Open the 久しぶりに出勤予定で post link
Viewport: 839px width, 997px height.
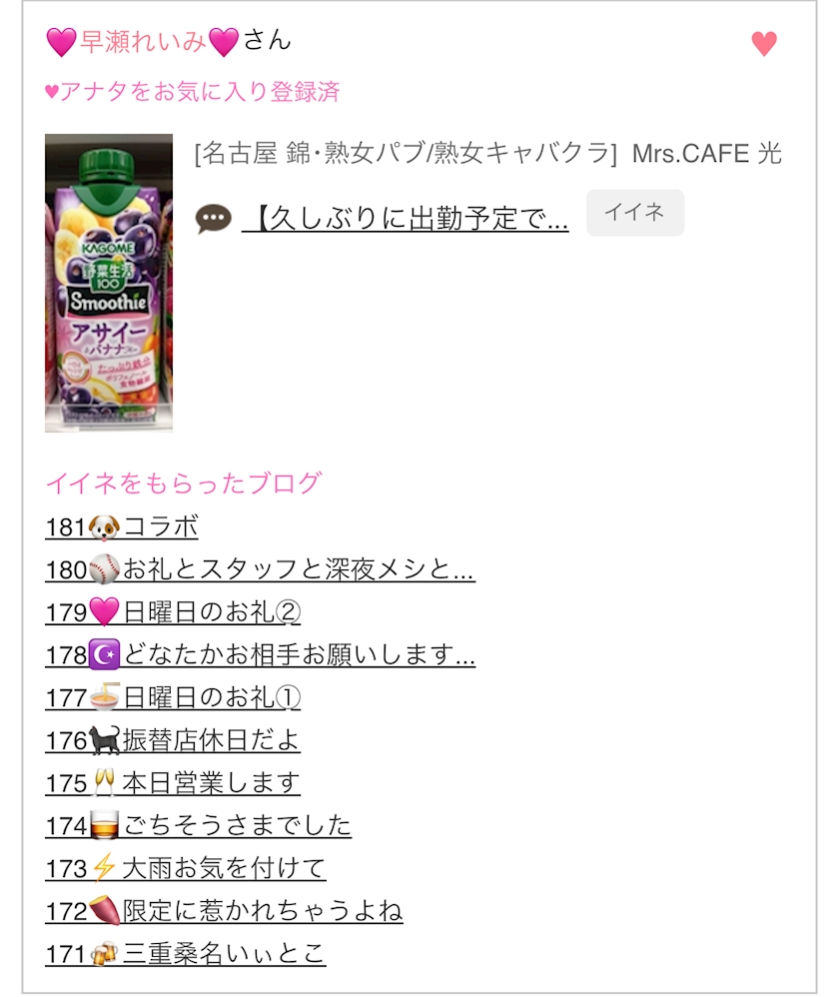click(405, 219)
